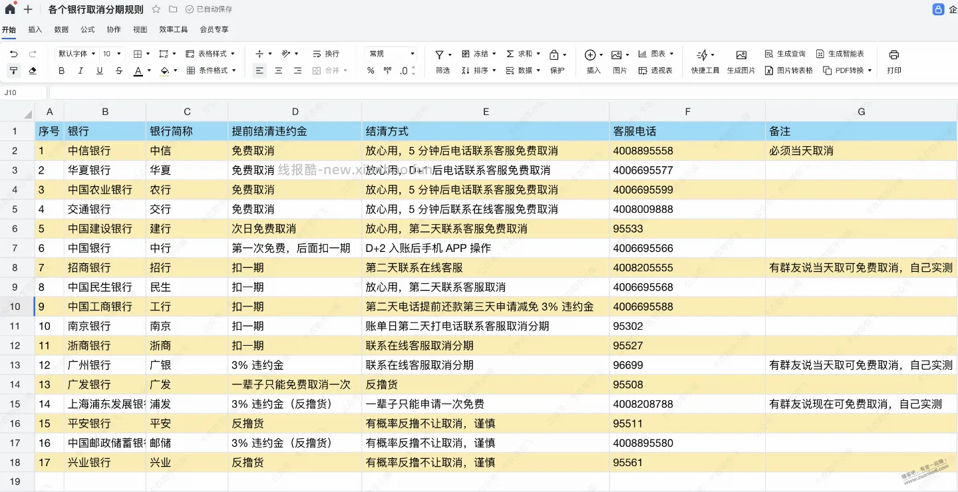This screenshot has width=958, height=492.
Task: Open the number format 常规 dropdown
Action: (x=391, y=54)
